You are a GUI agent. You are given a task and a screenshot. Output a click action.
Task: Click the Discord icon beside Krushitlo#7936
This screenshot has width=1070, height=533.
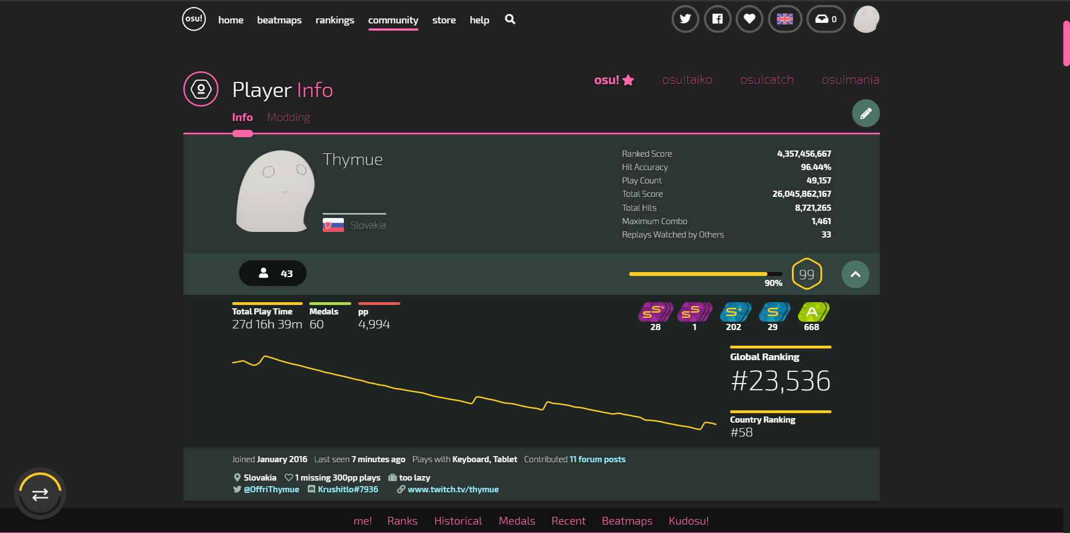[311, 490]
